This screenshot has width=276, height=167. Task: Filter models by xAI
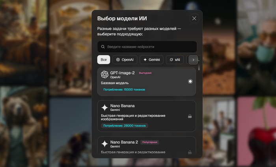pyautogui.click(x=175, y=60)
